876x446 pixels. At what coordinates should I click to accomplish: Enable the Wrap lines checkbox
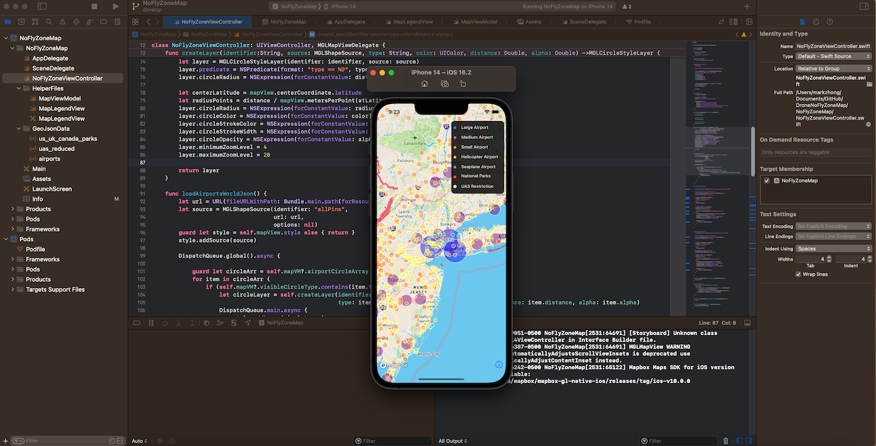(799, 274)
